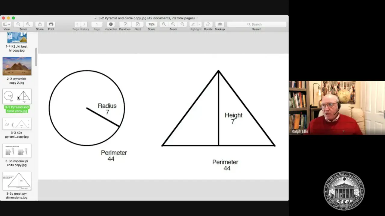The image size is (385, 216).
Task: Zoom in using the button beside Share
Action: point(28,24)
